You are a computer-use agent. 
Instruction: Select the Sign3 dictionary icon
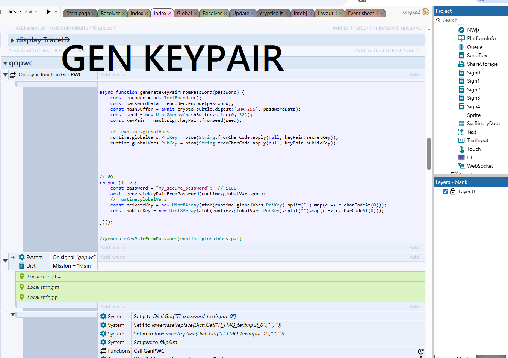(x=461, y=98)
